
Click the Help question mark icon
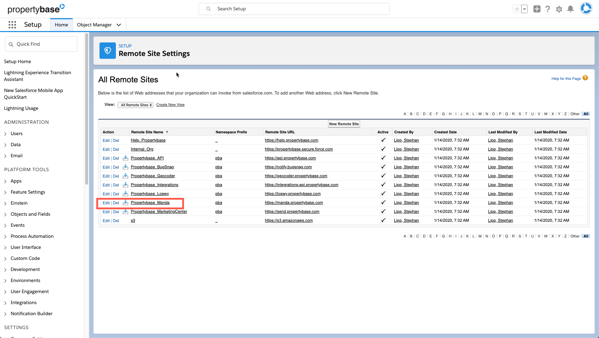(548, 9)
